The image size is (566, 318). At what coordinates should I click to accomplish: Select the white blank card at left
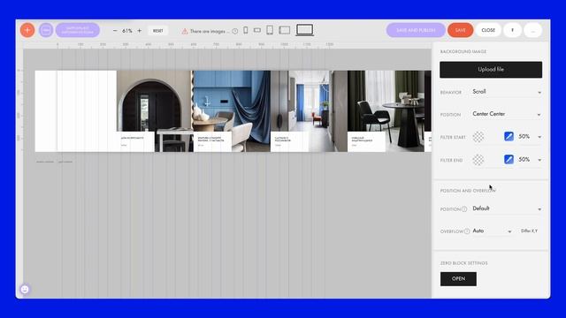(75, 111)
